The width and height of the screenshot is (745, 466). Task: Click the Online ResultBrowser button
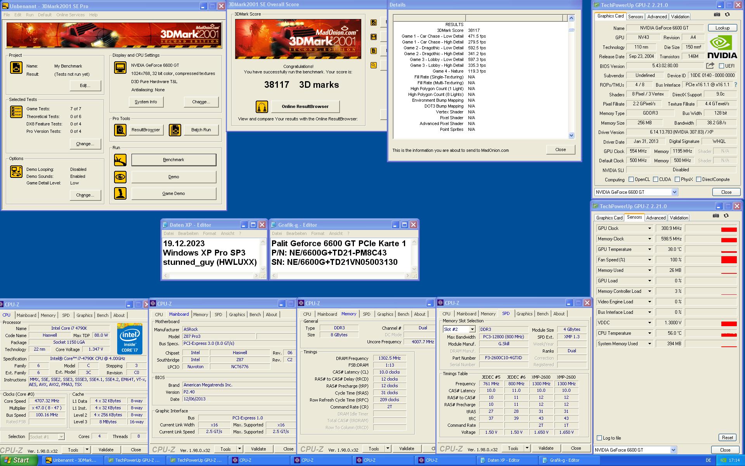click(305, 106)
